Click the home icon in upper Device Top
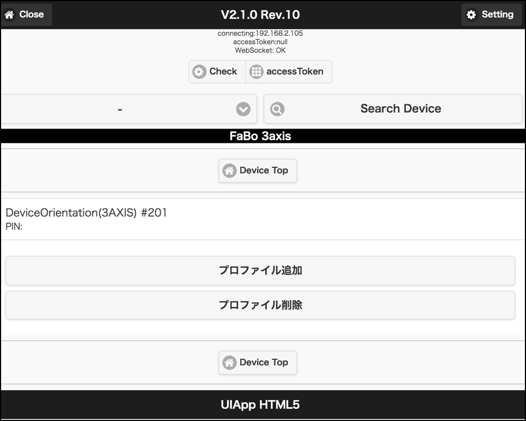The width and height of the screenshot is (526, 421). tap(230, 171)
